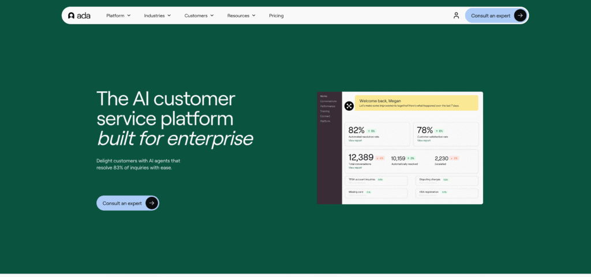Click the black circular Ada icon in dashboard
The height and width of the screenshot is (277, 591).
(349, 106)
